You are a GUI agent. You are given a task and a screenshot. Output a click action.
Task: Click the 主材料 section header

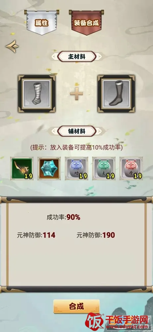(x=77, y=56)
